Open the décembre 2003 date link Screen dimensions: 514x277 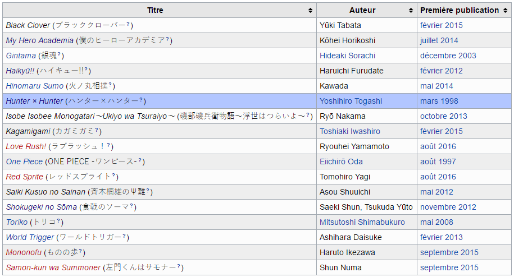coord(448,56)
